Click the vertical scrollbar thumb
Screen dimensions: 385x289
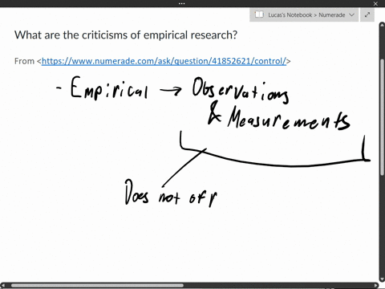point(382,117)
